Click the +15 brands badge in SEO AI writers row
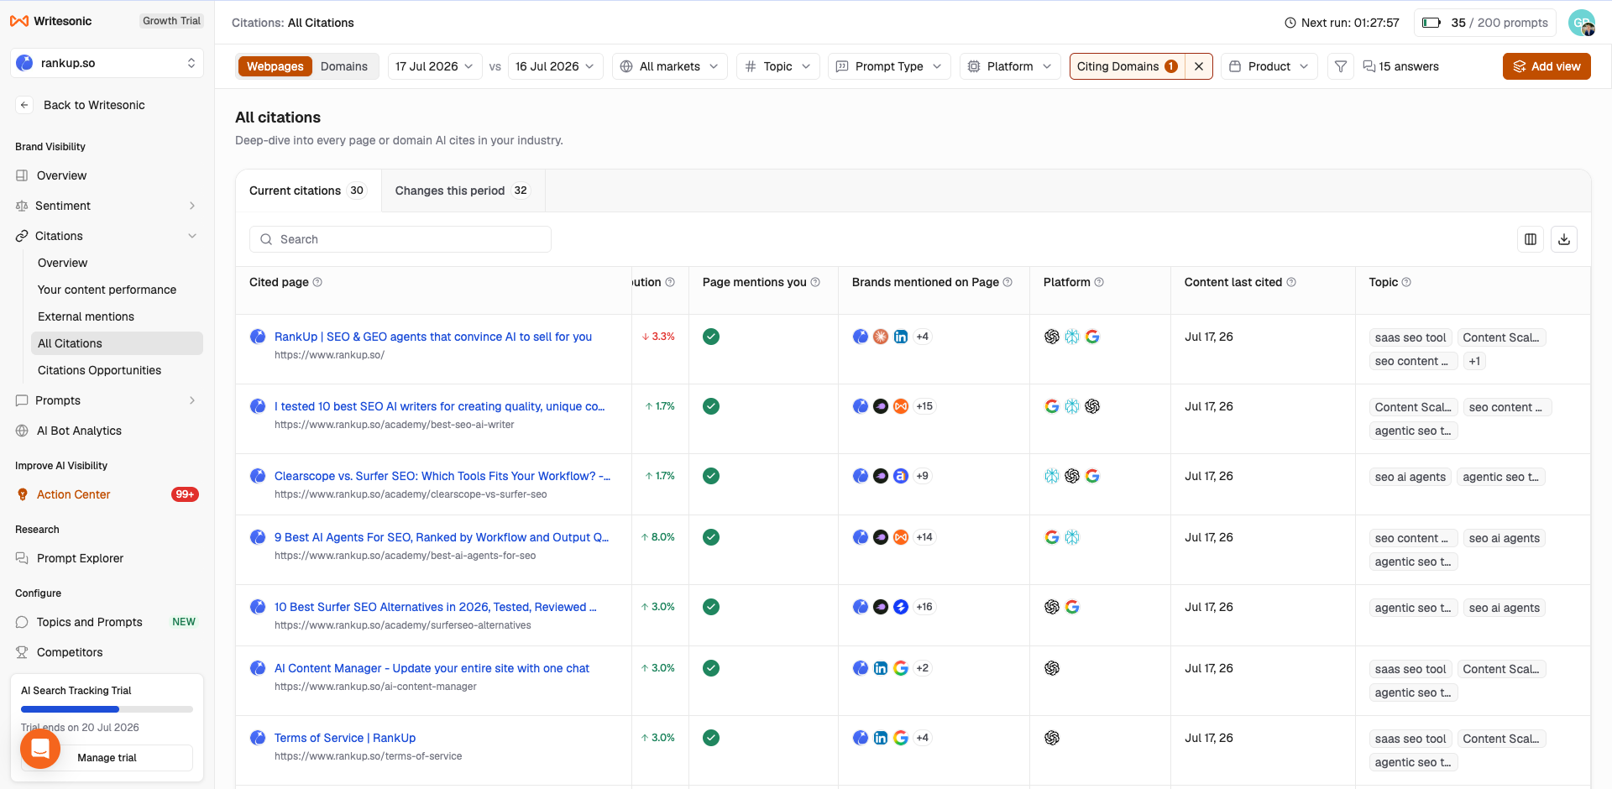The image size is (1612, 789). pos(924,406)
